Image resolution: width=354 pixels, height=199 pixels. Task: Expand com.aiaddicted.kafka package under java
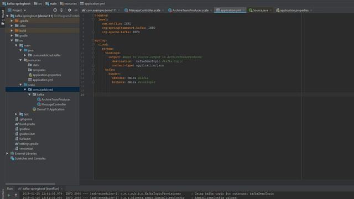pyautogui.click(x=25, y=55)
